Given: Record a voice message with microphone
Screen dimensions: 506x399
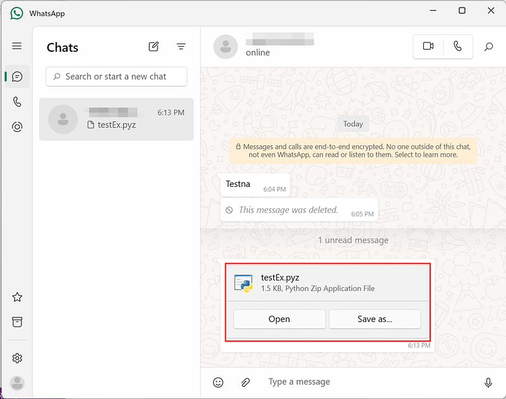Looking at the screenshot, I should (488, 382).
